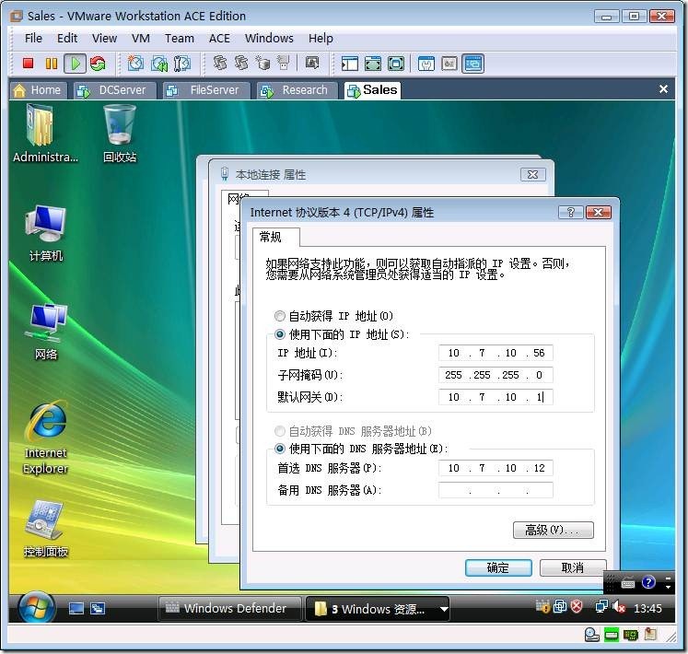Click the 取消 button
The height and width of the screenshot is (654, 688).
coord(573,568)
